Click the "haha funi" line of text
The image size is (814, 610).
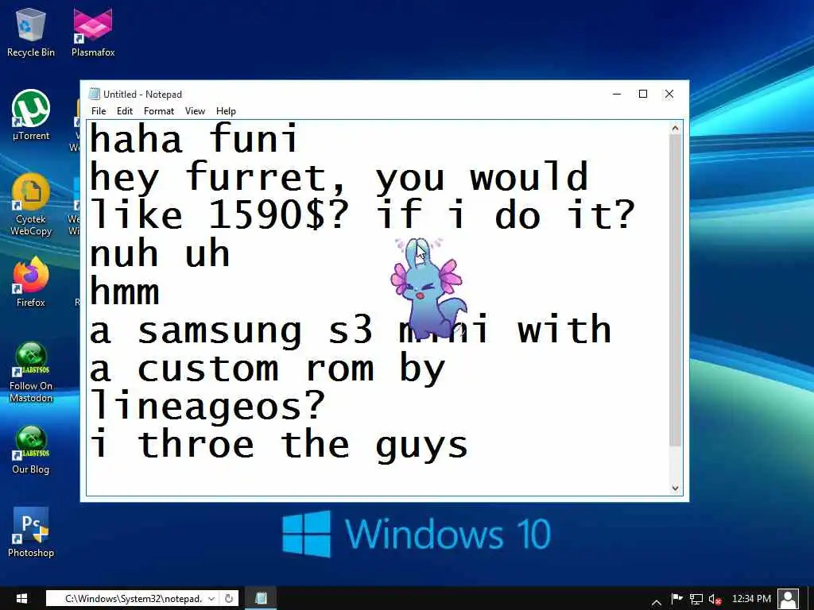click(x=194, y=138)
